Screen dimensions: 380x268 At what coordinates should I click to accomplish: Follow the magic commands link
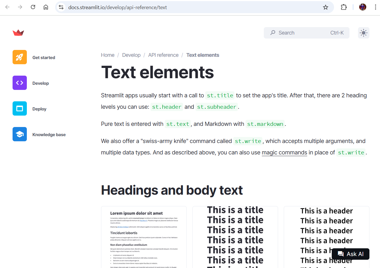tap(284, 152)
